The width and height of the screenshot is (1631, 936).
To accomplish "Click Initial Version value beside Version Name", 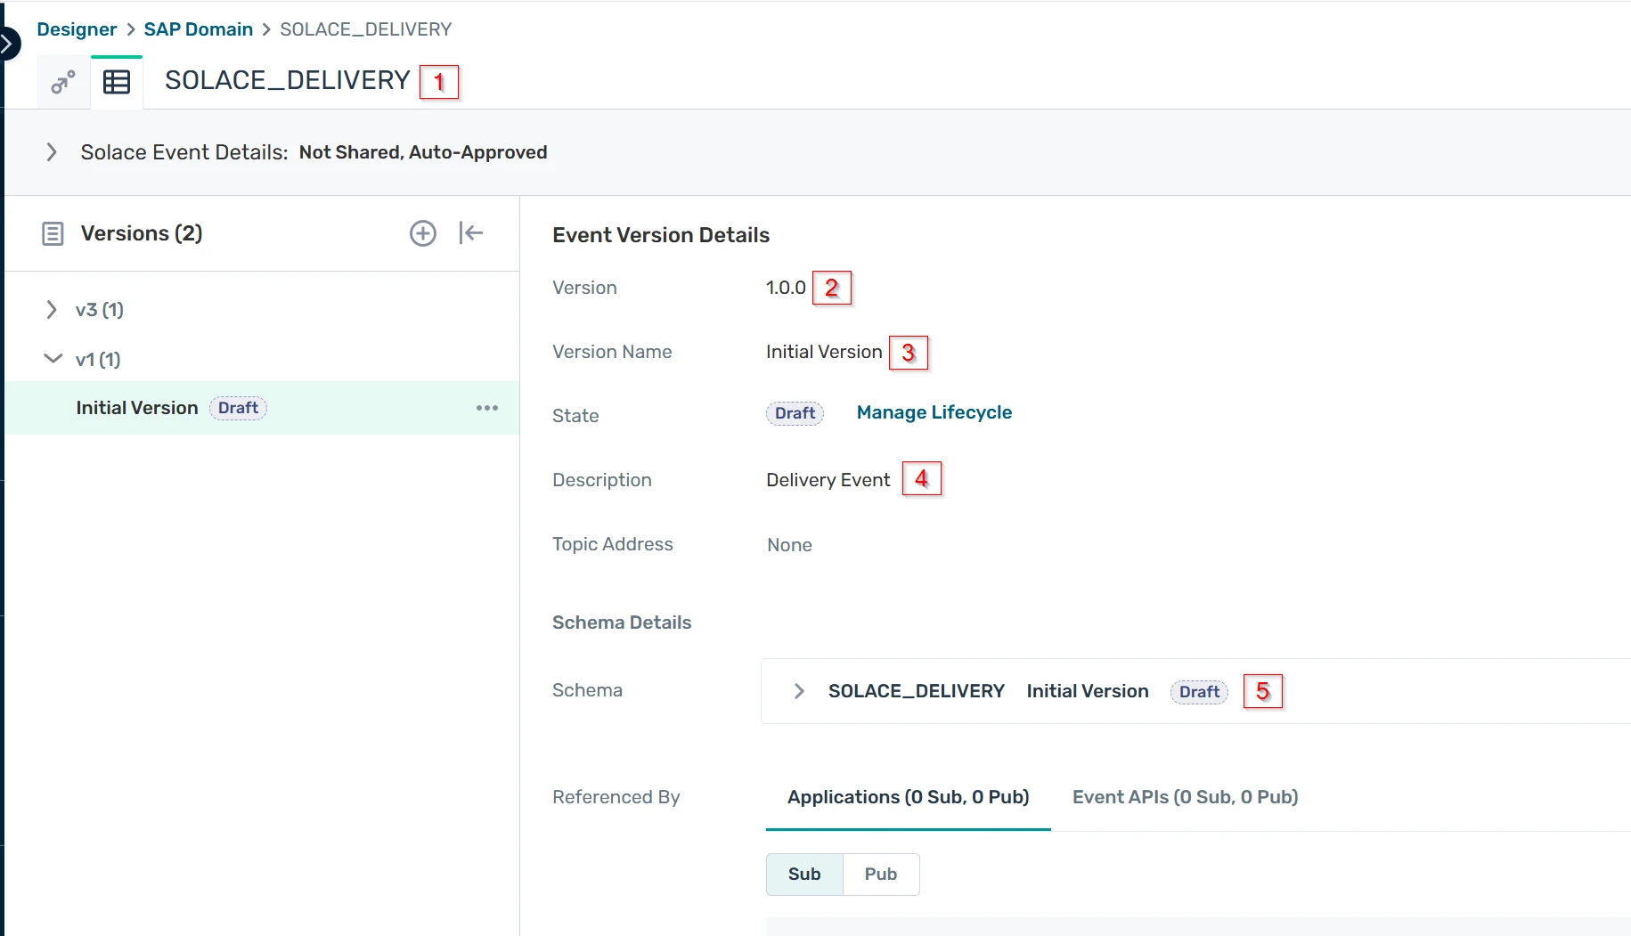I will click(824, 352).
